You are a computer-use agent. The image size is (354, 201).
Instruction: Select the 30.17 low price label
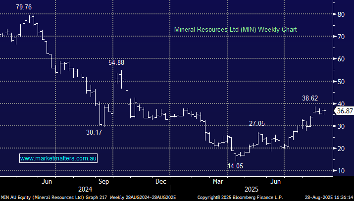click(94, 132)
